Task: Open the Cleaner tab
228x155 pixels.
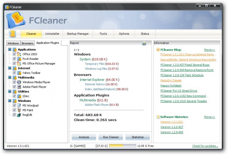Action: [31, 34]
